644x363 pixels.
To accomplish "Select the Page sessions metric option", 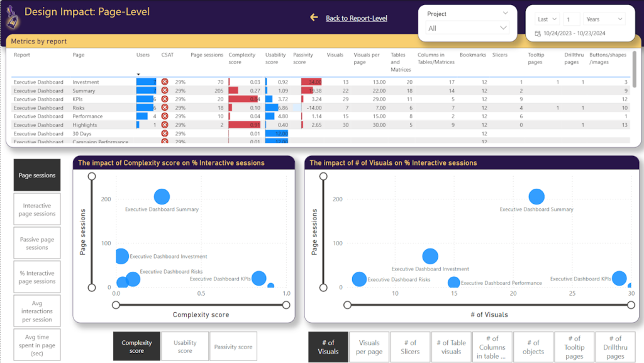I will [x=37, y=176].
